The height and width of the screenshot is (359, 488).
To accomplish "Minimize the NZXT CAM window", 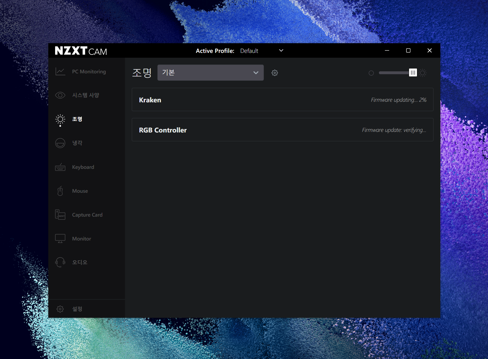I will [387, 51].
